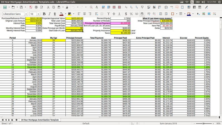Open the En keyboard layout indicator
Image resolution: width=222 pixels, height=125 pixels.
coord(192,2)
